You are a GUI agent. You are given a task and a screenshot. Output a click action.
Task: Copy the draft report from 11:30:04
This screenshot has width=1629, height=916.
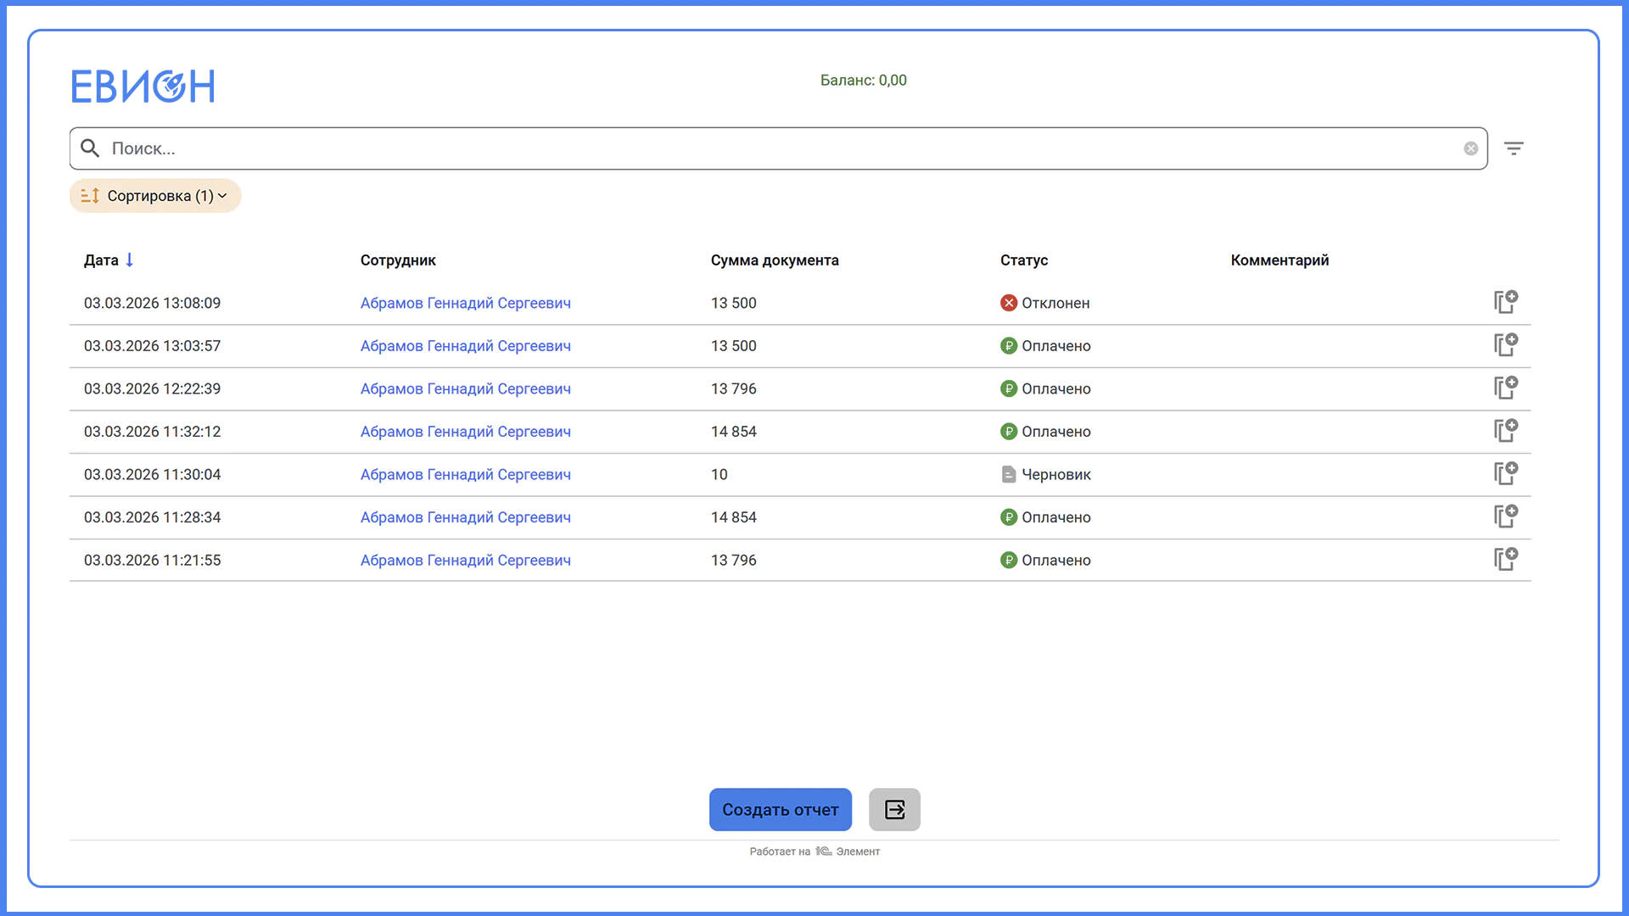pyautogui.click(x=1506, y=473)
